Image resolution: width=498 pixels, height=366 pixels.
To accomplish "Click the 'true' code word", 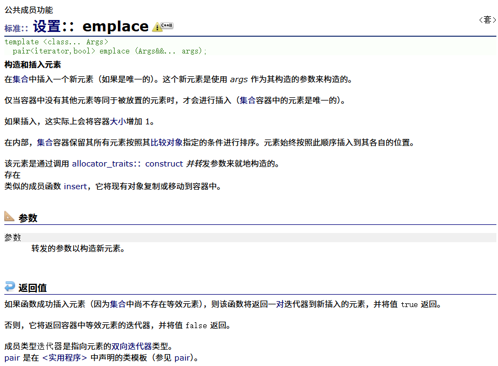I will pyautogui.click(x=409, y=305).
